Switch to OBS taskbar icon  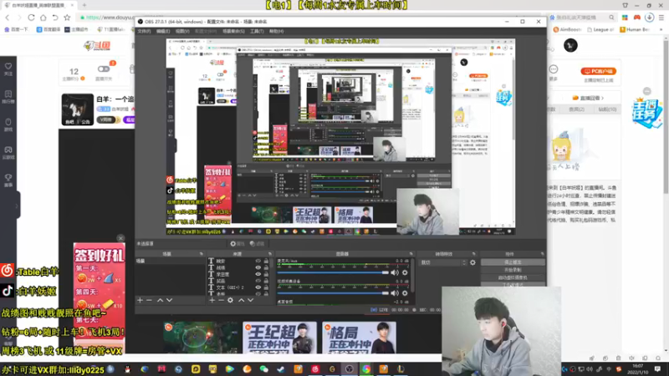[349, 369]
